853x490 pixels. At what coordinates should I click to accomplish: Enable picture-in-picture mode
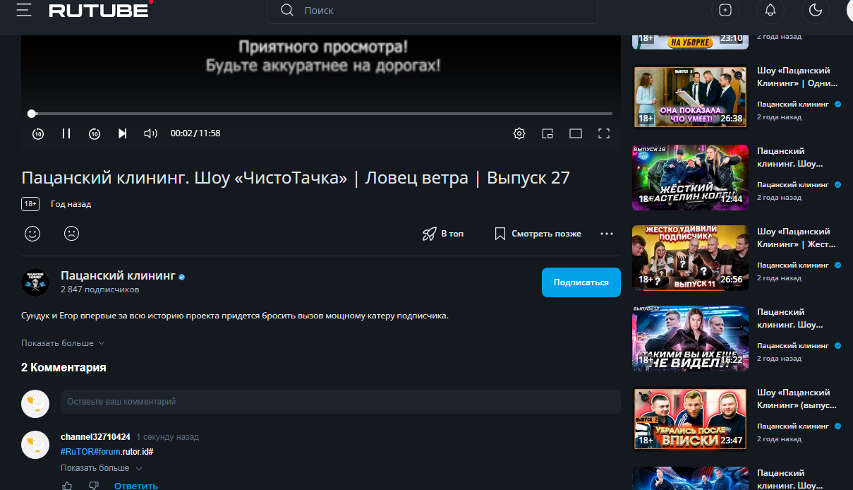coord(548,133)
